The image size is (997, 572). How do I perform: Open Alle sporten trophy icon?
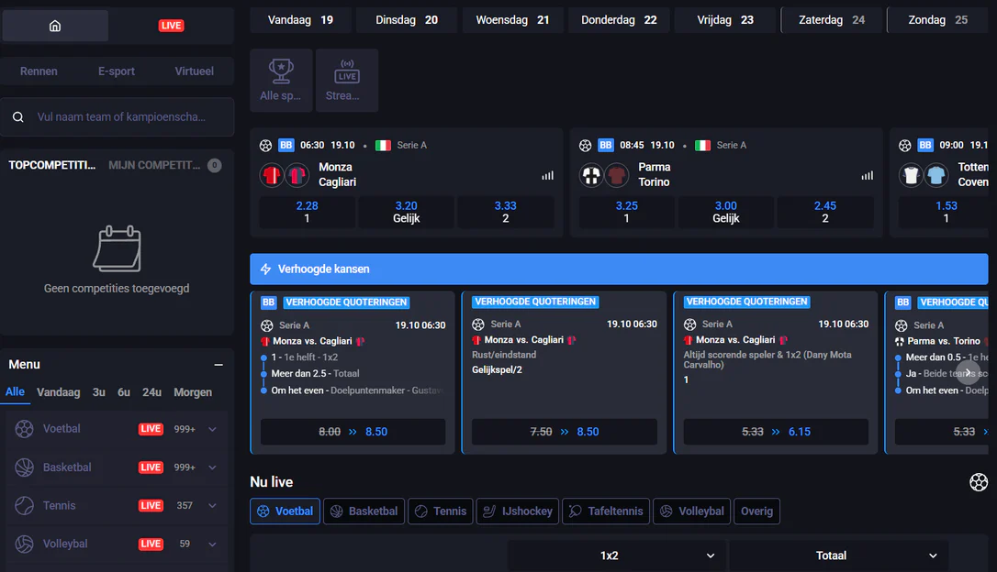coord(280,80)
